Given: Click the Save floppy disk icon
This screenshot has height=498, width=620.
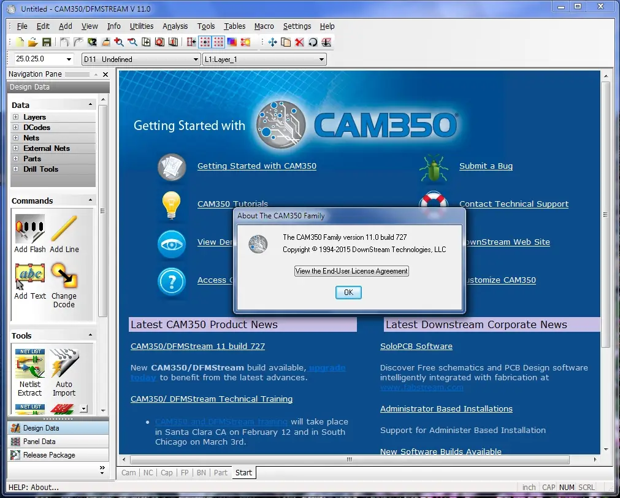Looking at the screenshot, I should point(46,42).
